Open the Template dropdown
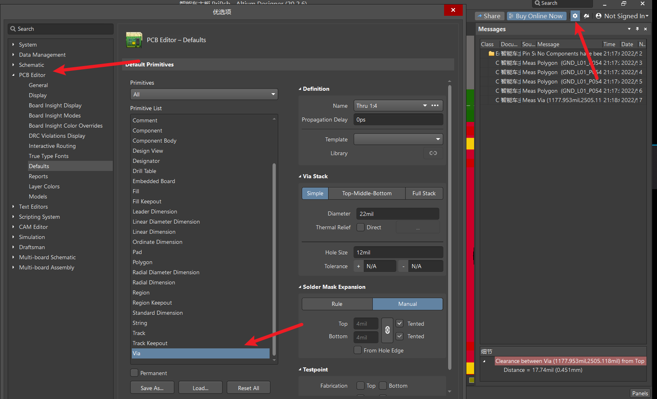The height and width of the screenshot is (399, 657). pyautogui.click(x=398, y=139)
